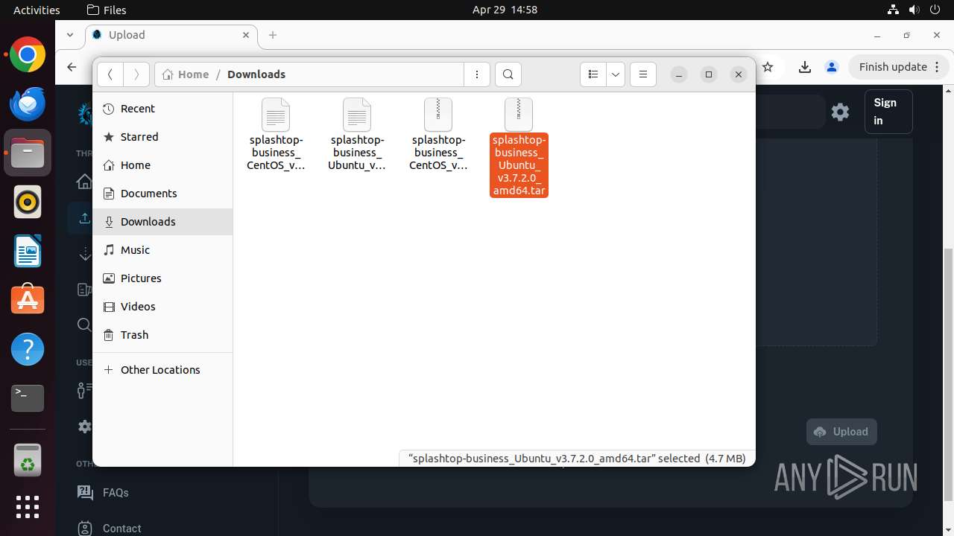Show the applications grid
Image resolution: width=954 pixels, height=536 pixels.
click(x=28, y=507)
